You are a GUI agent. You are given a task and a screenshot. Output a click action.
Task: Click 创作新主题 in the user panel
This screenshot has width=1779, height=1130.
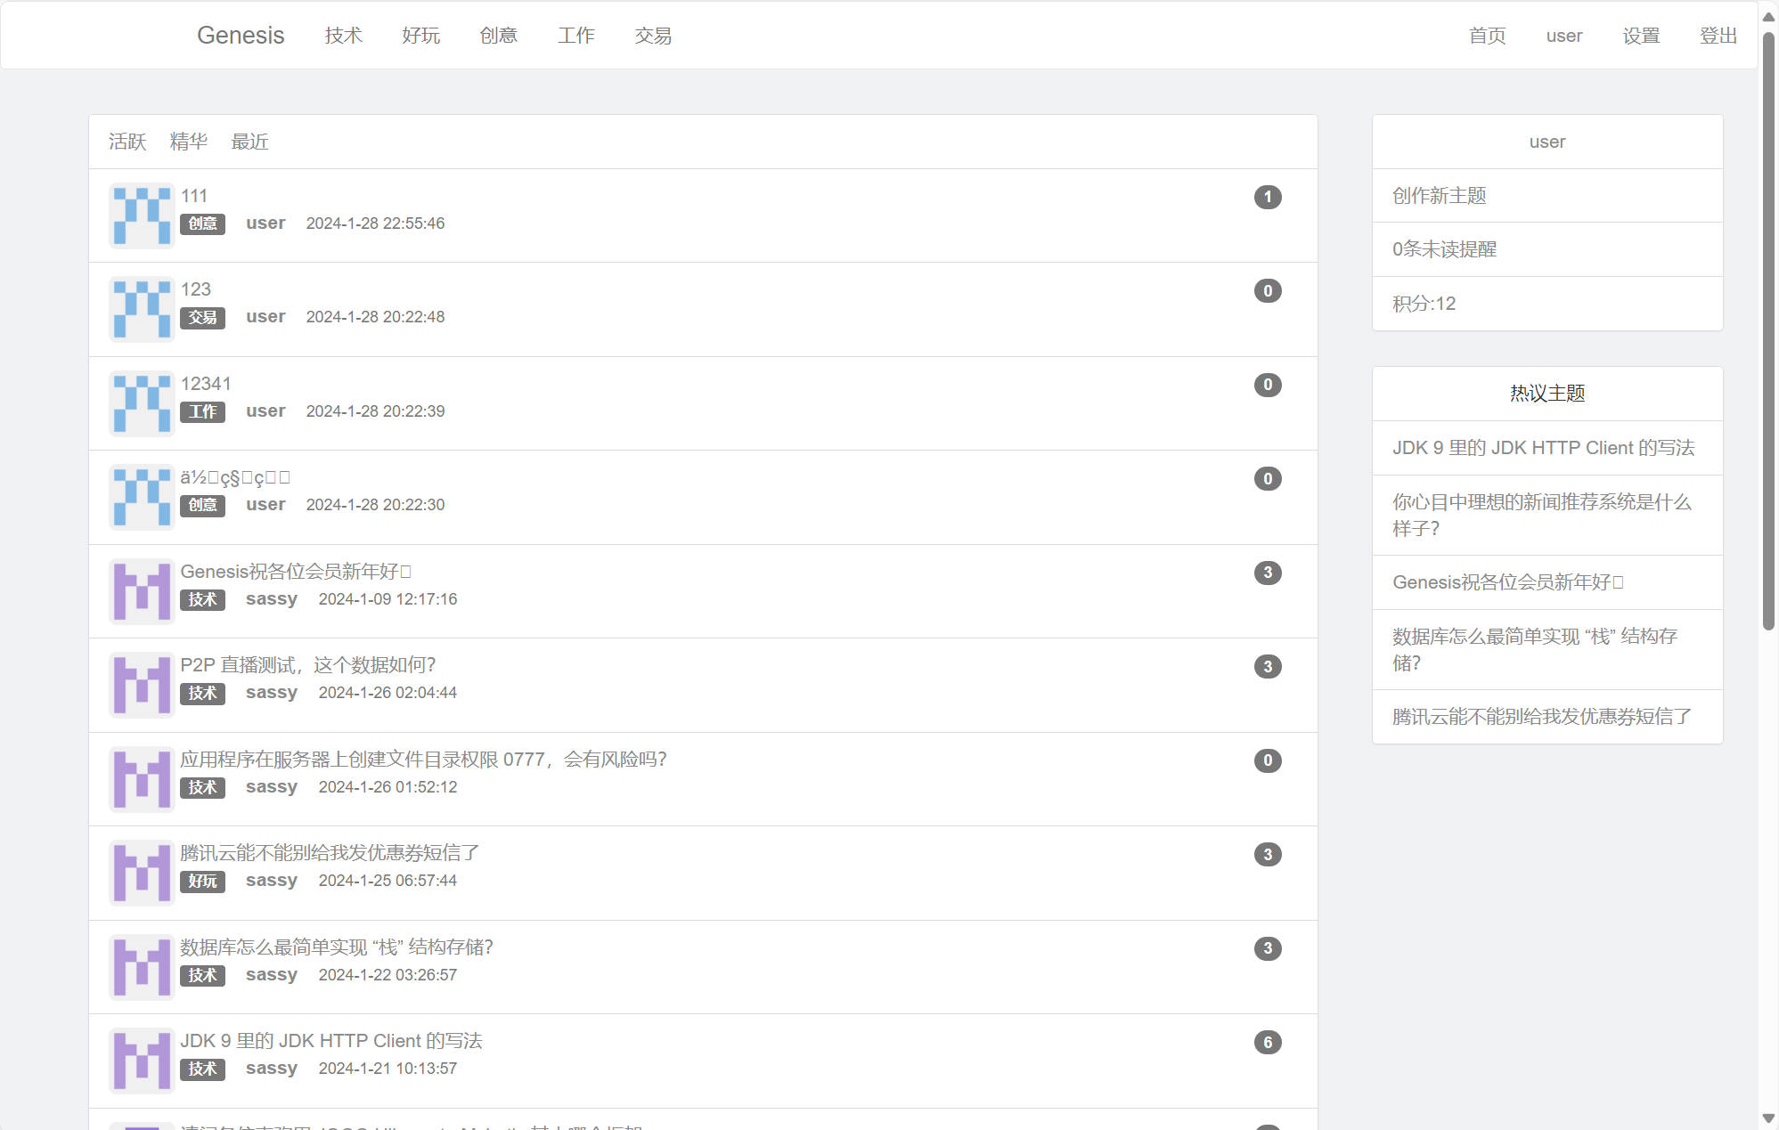1439,196
